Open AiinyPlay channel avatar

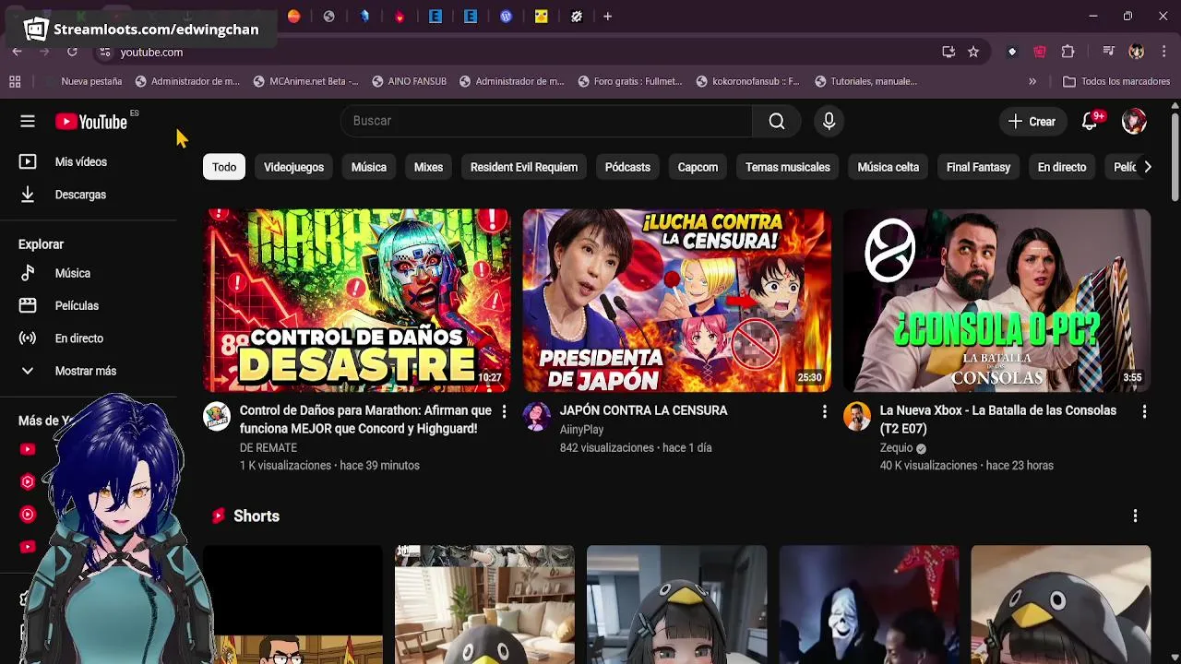(537, 417)
